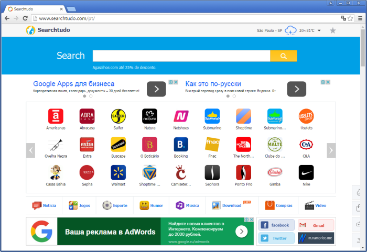Image resolution: width=367 pixels, height=252 pixels.
Task: Click the grey star favorites icon in header
Action: point(332,30)
